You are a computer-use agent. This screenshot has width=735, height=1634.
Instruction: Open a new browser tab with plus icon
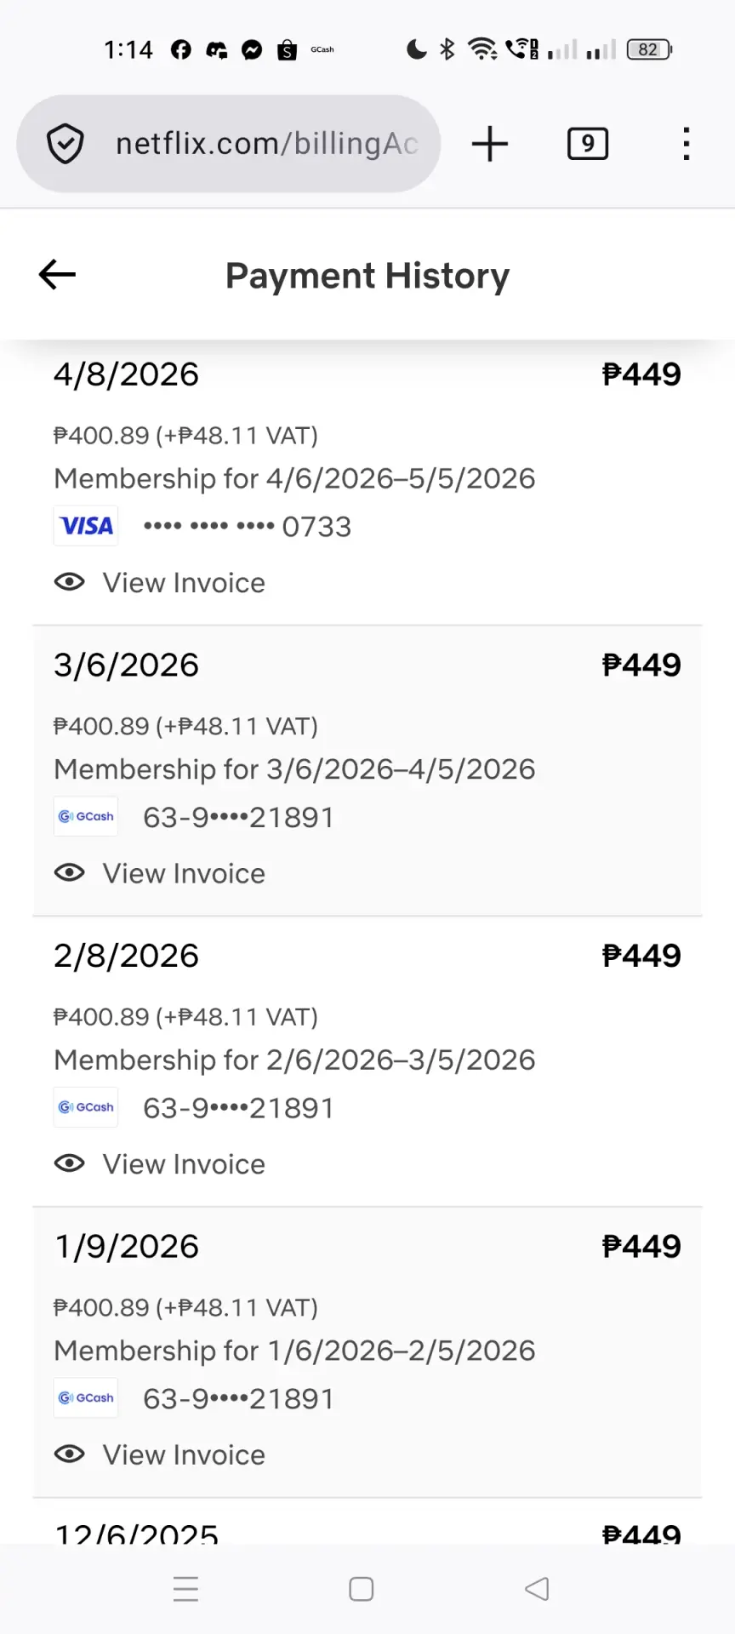490,143
